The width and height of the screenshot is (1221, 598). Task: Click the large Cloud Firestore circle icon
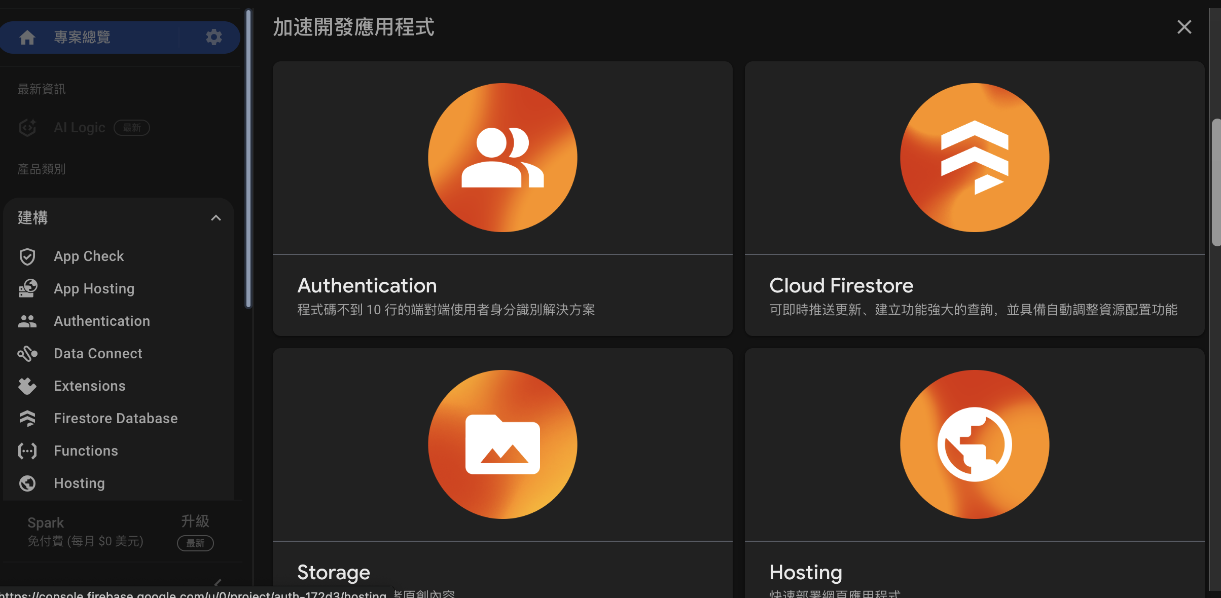975,158
